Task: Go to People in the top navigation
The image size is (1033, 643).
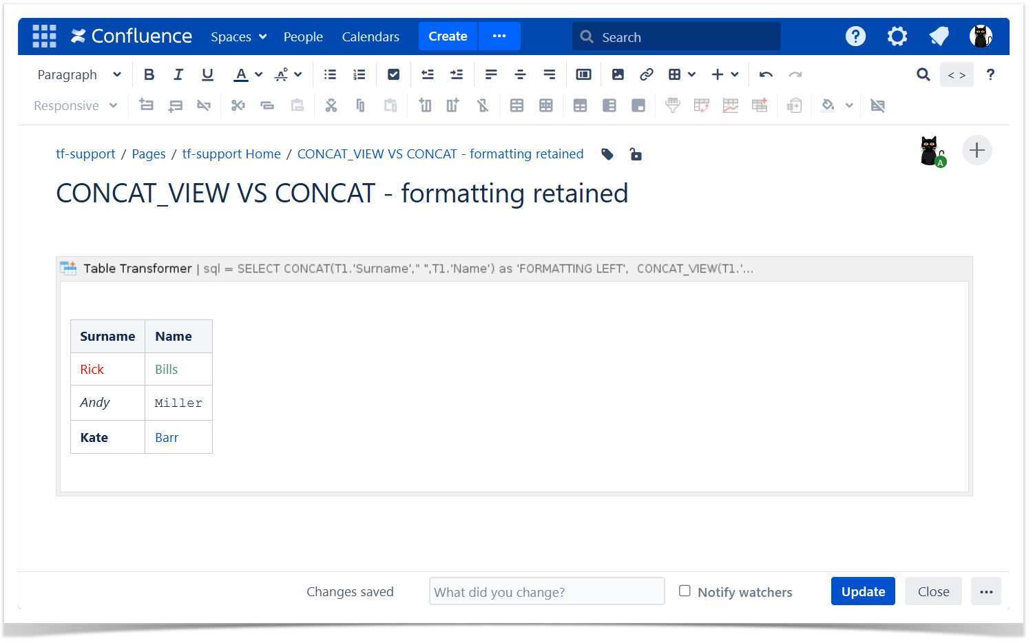Action: 303,36
